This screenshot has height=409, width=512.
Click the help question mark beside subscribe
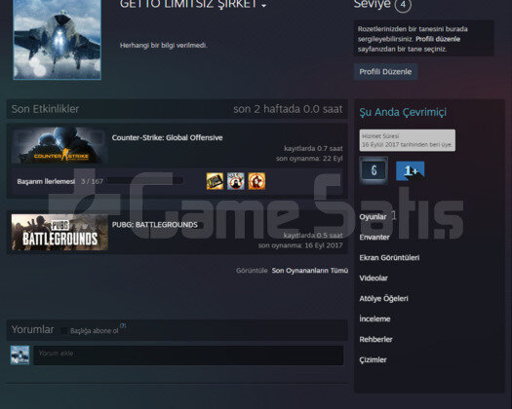[x=123, y=325]
